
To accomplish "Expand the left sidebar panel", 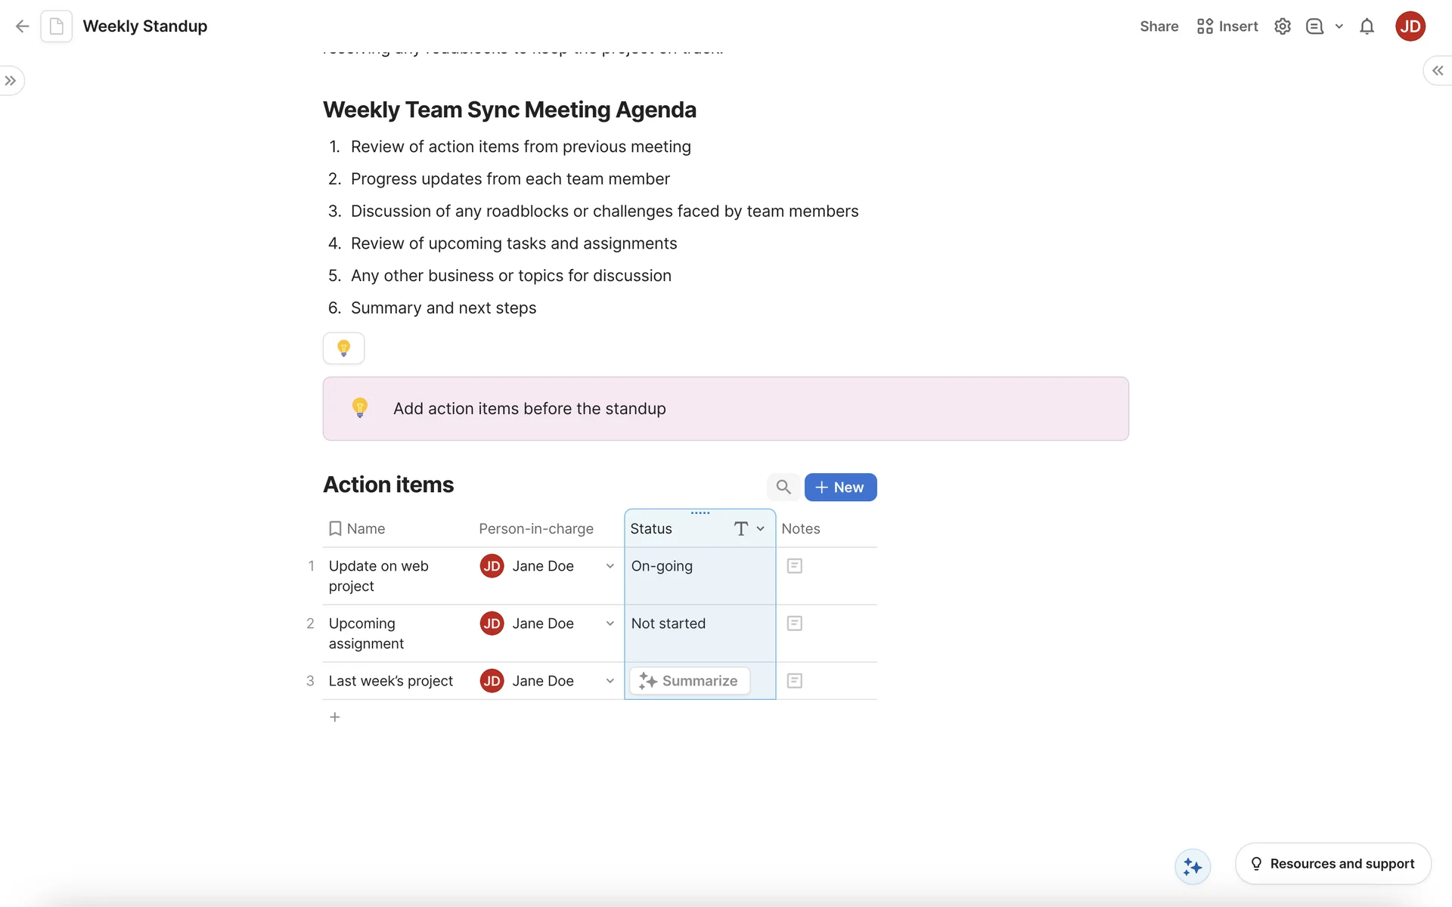I will tap(11, 81).
